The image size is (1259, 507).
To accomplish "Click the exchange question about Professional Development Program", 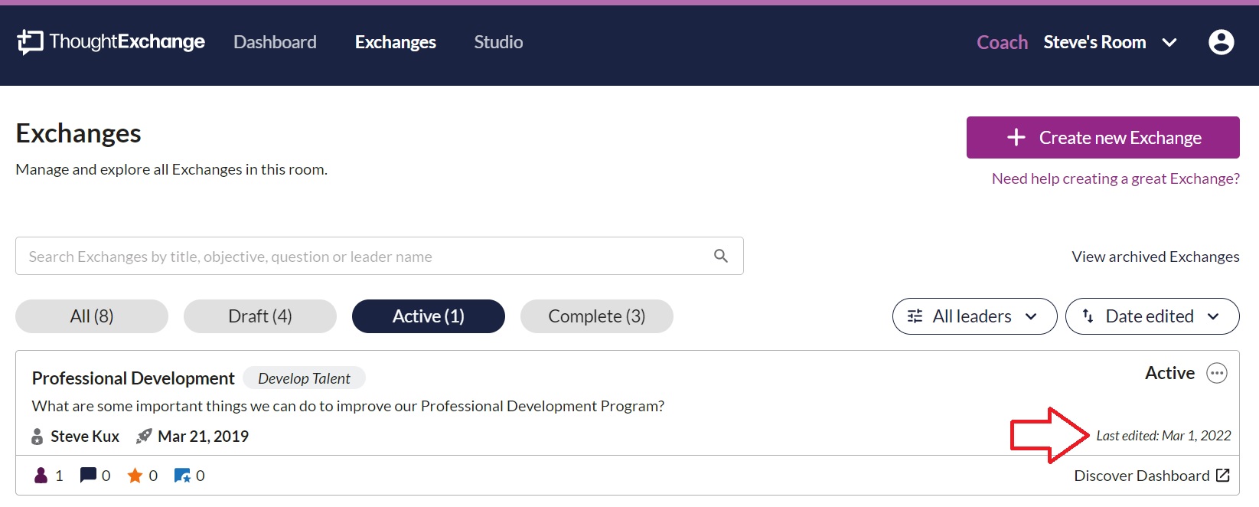I will (x=348, y=406).
